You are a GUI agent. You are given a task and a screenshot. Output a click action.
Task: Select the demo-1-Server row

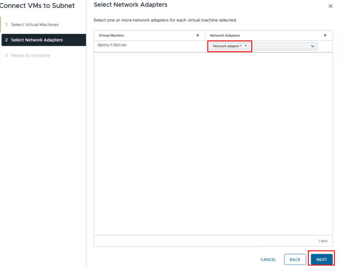coord(112,45)
